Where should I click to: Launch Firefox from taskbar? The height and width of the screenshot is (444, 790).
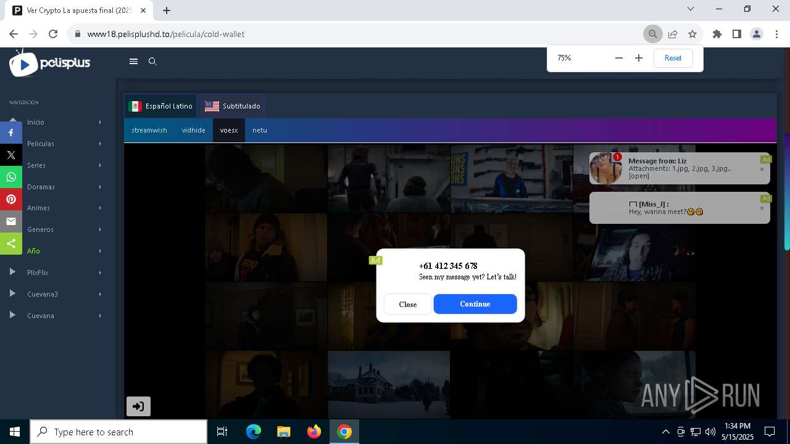tap(314, 432)
